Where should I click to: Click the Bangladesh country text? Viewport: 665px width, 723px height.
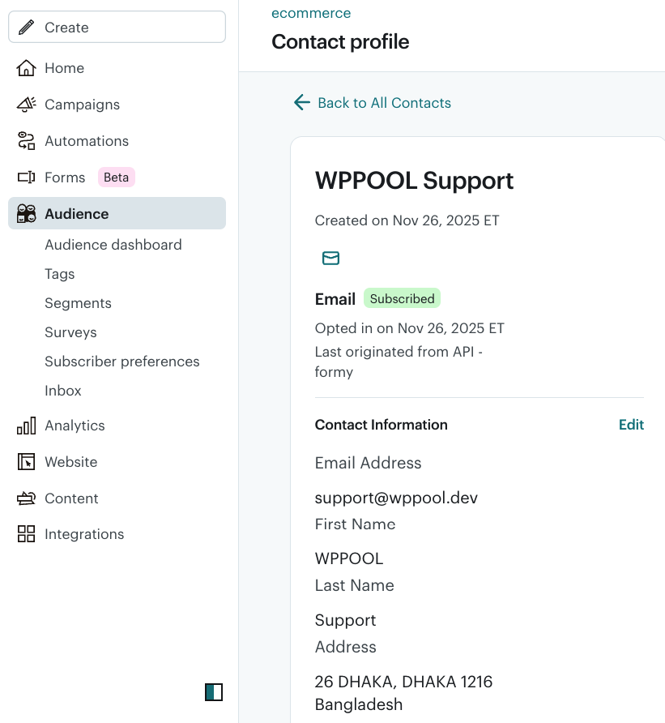coord(359,704)
